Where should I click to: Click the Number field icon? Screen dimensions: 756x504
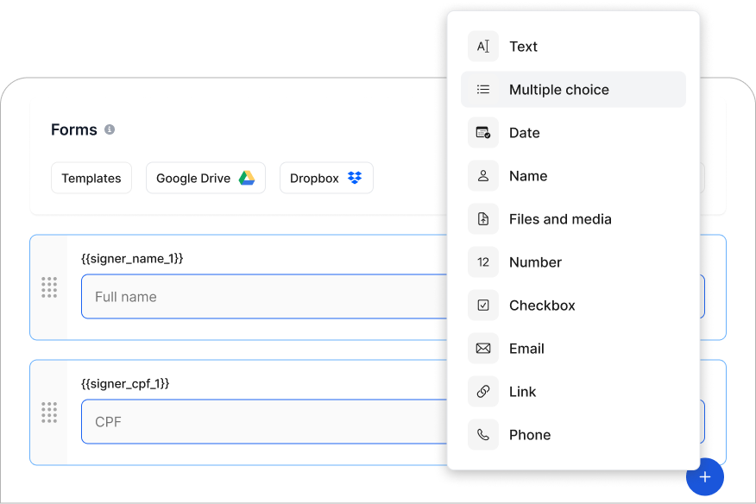point(483,262)
